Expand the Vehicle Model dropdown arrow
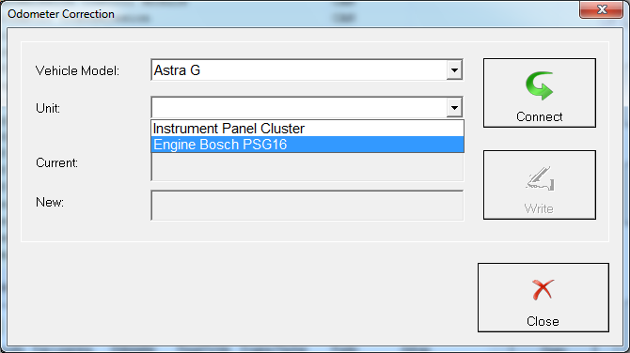Viewport: 630px width, 353px height. [454, 70]
